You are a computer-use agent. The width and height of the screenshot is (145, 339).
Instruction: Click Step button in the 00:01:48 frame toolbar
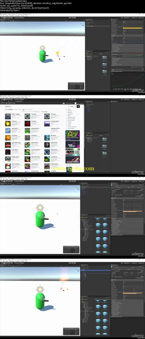(x=75, y=18)
